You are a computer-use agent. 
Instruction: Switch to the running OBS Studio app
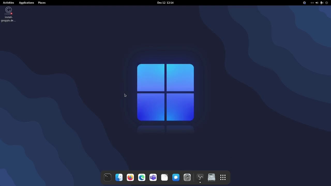coord(200,177)
